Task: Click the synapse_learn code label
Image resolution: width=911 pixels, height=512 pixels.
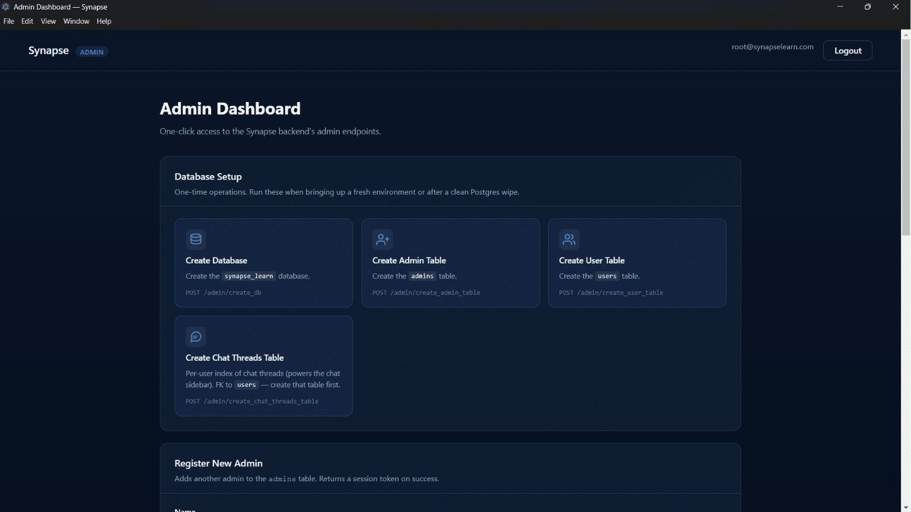Action: (249, 276)
